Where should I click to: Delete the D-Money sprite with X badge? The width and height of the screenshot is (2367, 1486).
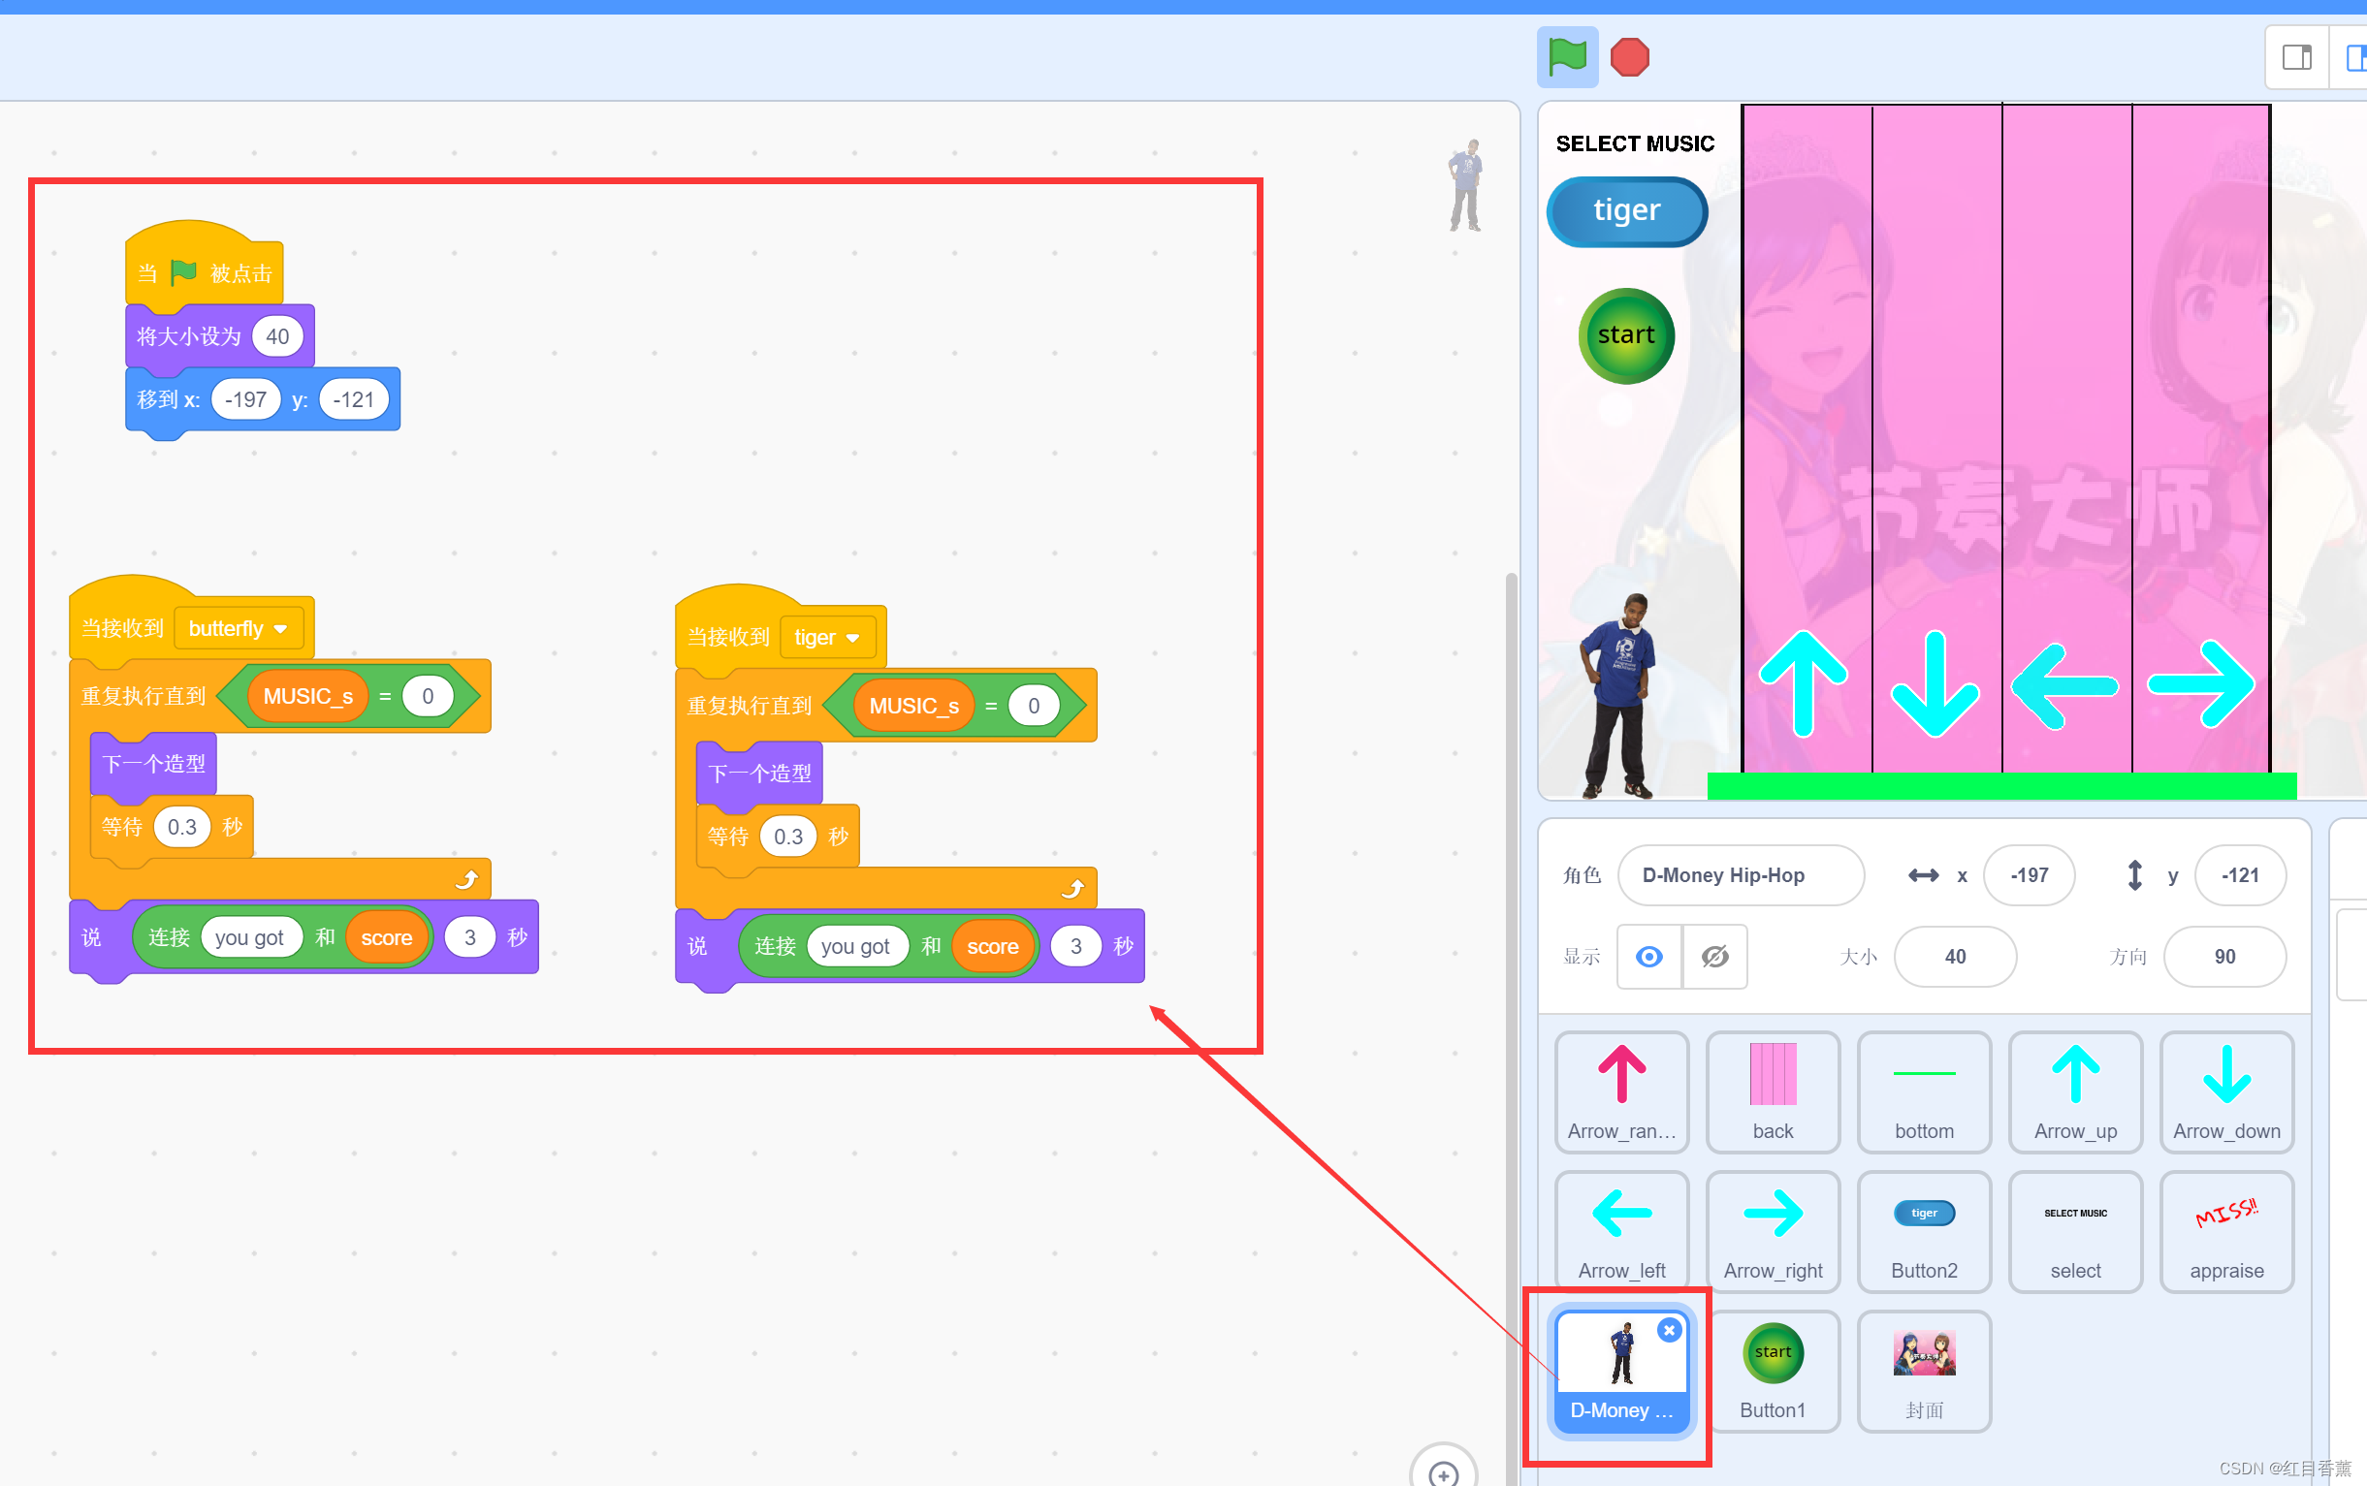(1668, 1330)
